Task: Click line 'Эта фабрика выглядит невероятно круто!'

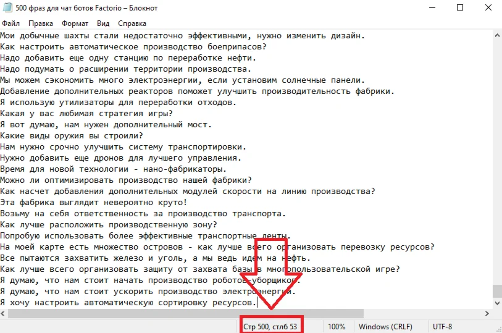Action: click(x=94, y=203)
